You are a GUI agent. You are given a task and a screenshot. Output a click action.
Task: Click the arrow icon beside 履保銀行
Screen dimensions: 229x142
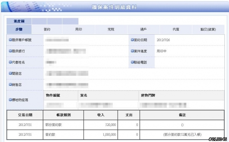click(10, 51)
